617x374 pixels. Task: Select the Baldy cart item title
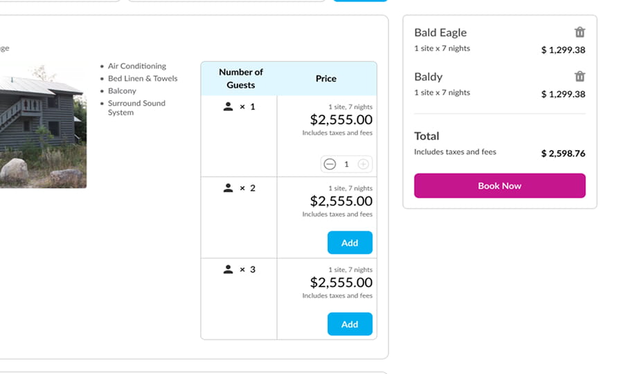(428, 77)
